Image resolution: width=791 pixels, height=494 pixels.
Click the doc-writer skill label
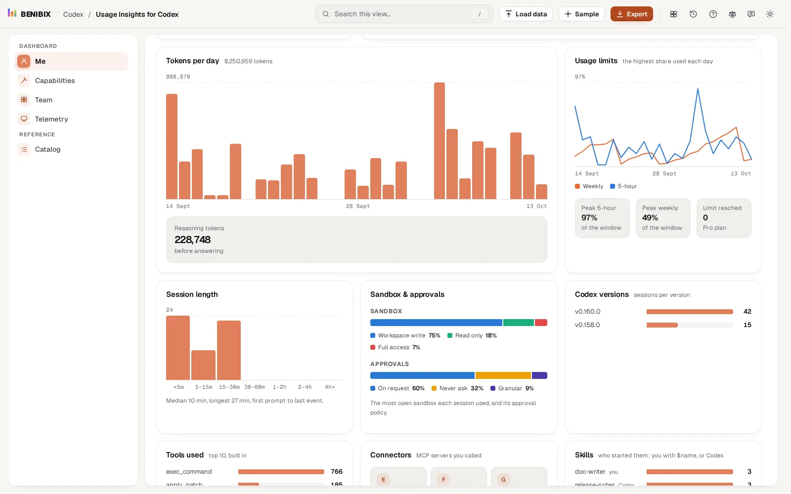click(x=590, y=472)
